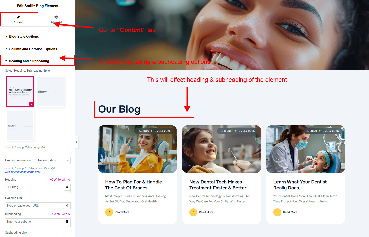Open Heading Link options gear icon
The image size is (369, 237).
point(67,206)
